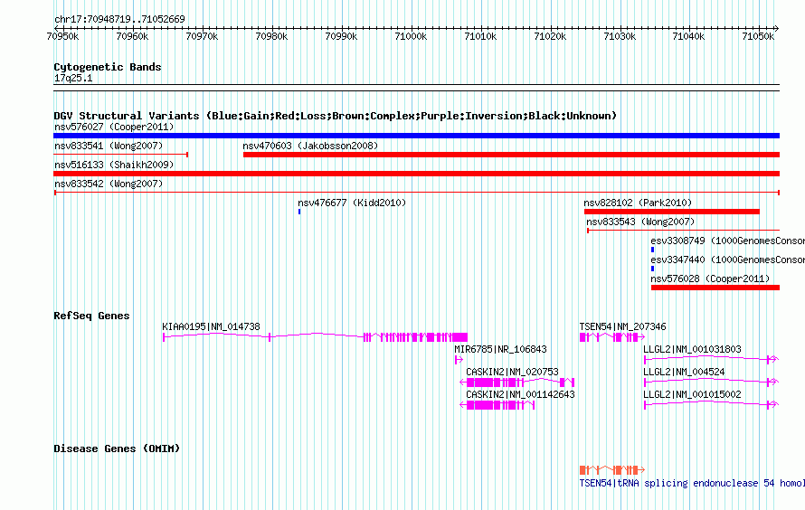
Task: Open the TSEN54 tRNA splicing endonuclease link
Action: (692, 483)
